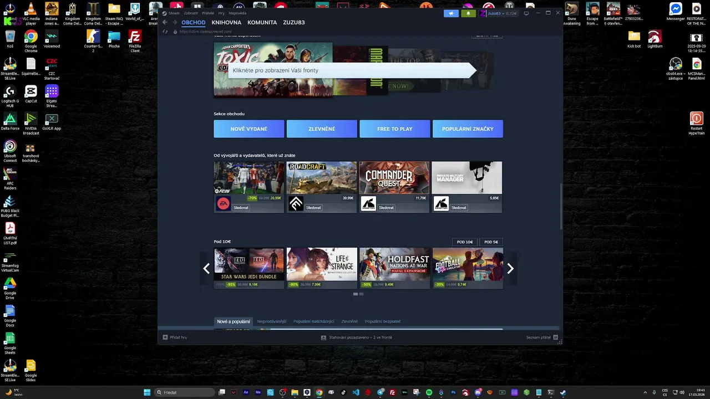
Task: Open the Steam menu
Action: [174, 13]
